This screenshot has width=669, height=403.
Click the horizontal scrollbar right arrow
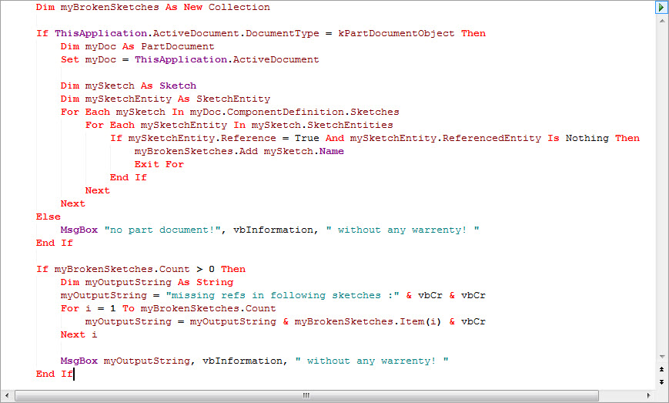click(x=649, y=395)
